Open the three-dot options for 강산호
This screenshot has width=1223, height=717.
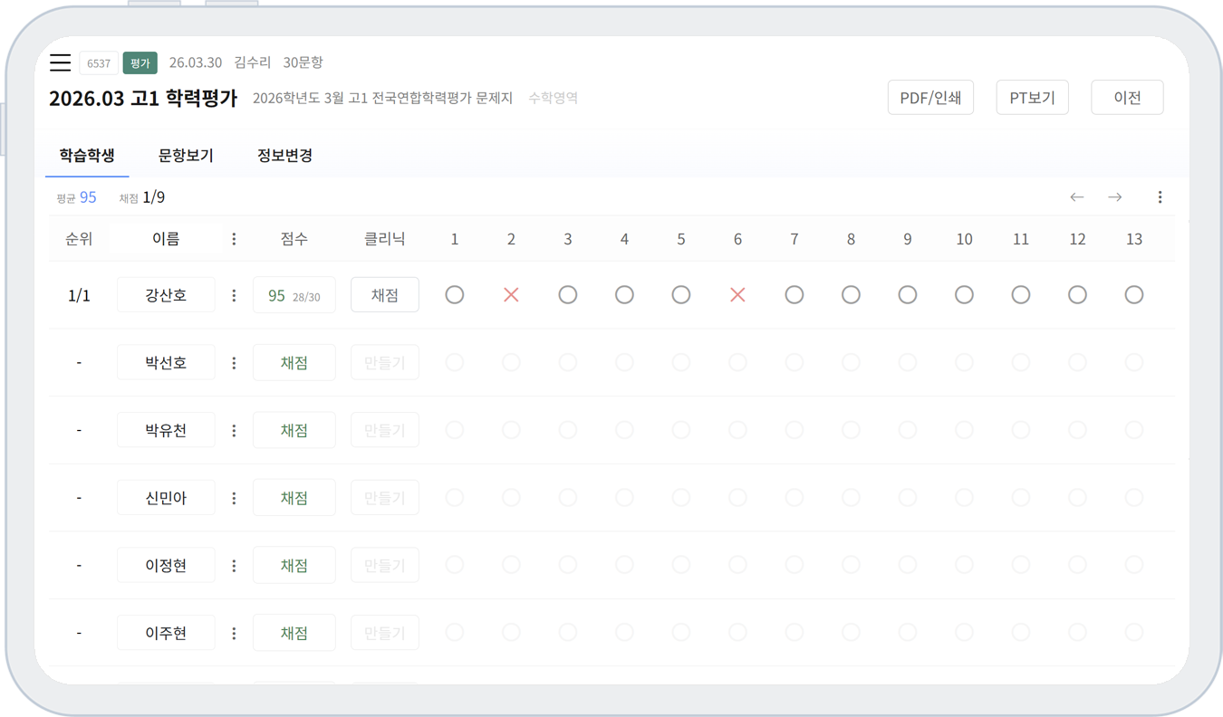coord(234,295)
